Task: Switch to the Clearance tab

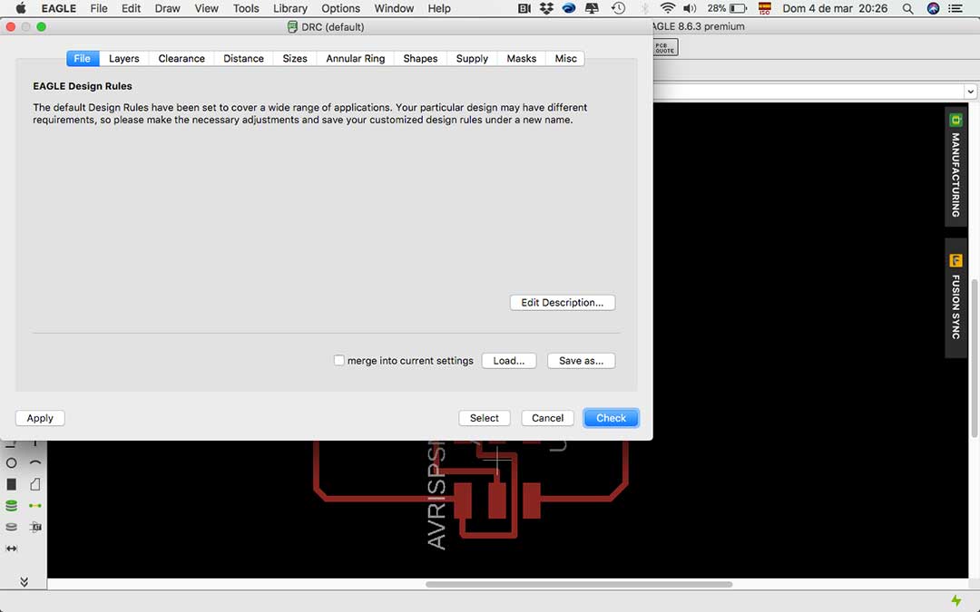Action: tap(181, 58)
